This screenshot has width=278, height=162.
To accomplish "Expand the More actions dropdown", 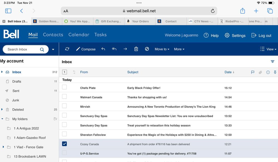I will (x=179, y=49).
